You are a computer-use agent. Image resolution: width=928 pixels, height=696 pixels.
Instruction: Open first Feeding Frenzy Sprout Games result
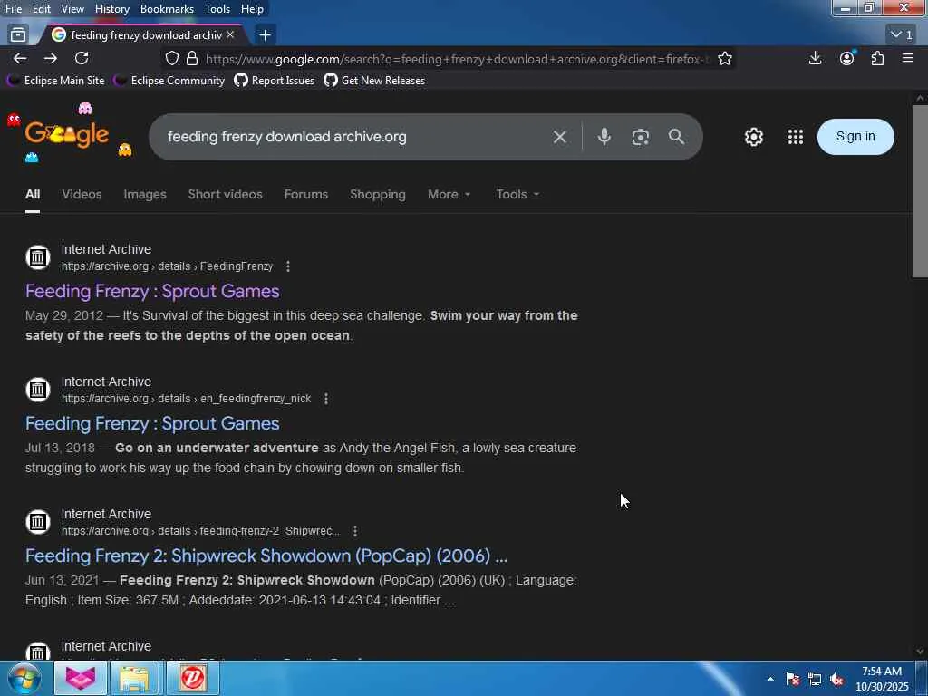152,291
